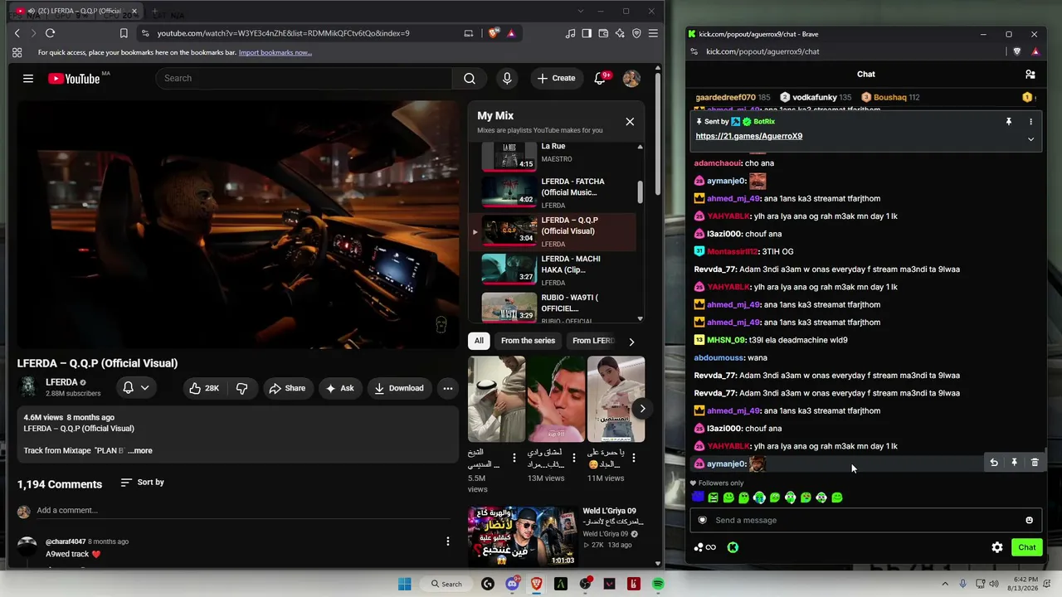
Task: Open pinned message three-dot options
Action: coord(1030,122)
